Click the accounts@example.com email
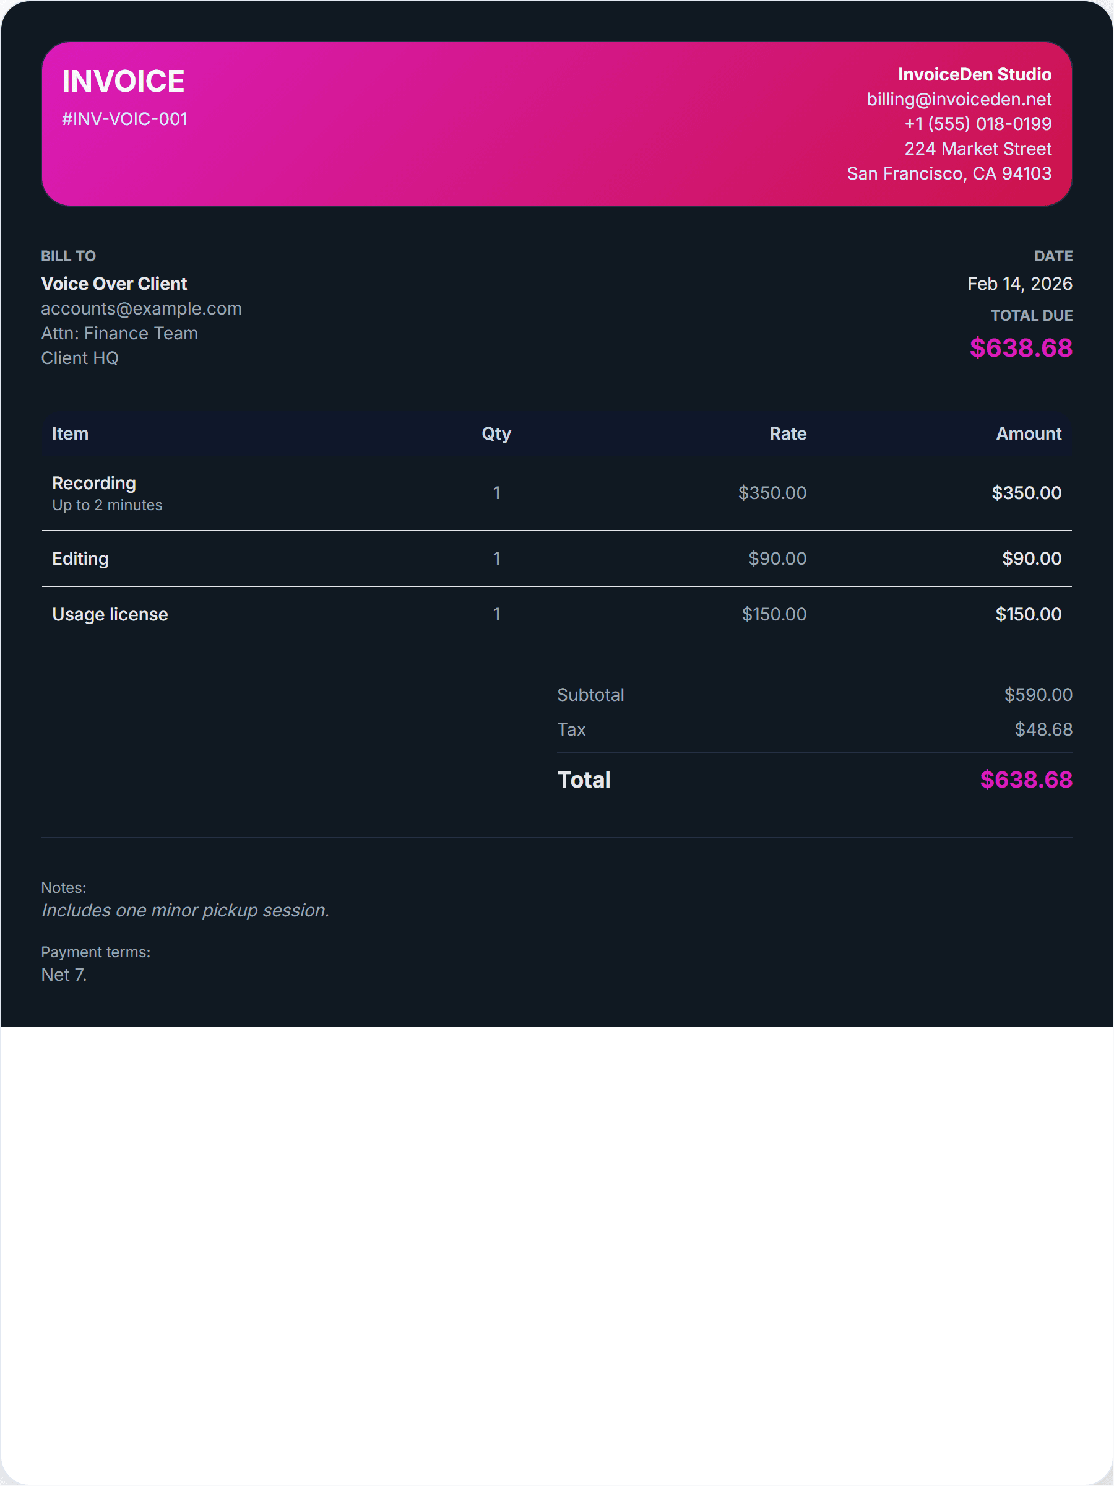 pos(141,308)
